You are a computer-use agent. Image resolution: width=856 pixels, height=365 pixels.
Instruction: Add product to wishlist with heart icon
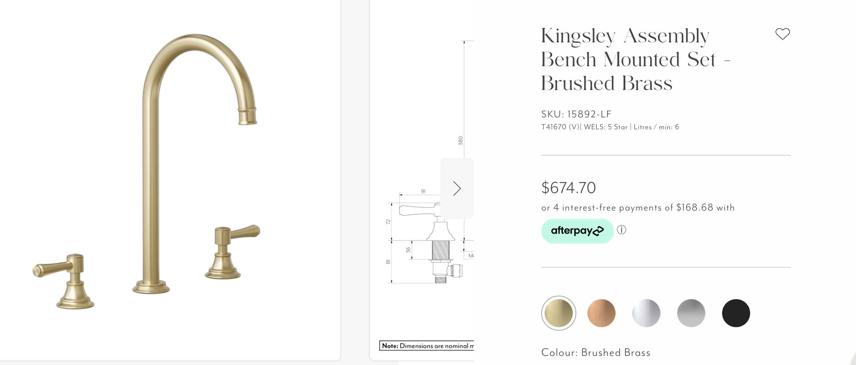click(782, 34)
